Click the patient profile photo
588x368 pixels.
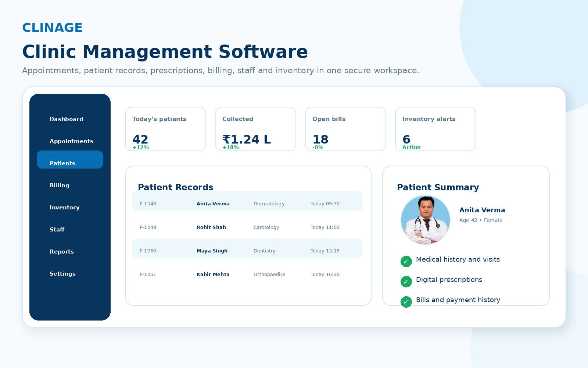point(426,220)
